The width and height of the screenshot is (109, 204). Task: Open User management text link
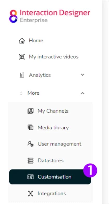(x=59, y=144)
